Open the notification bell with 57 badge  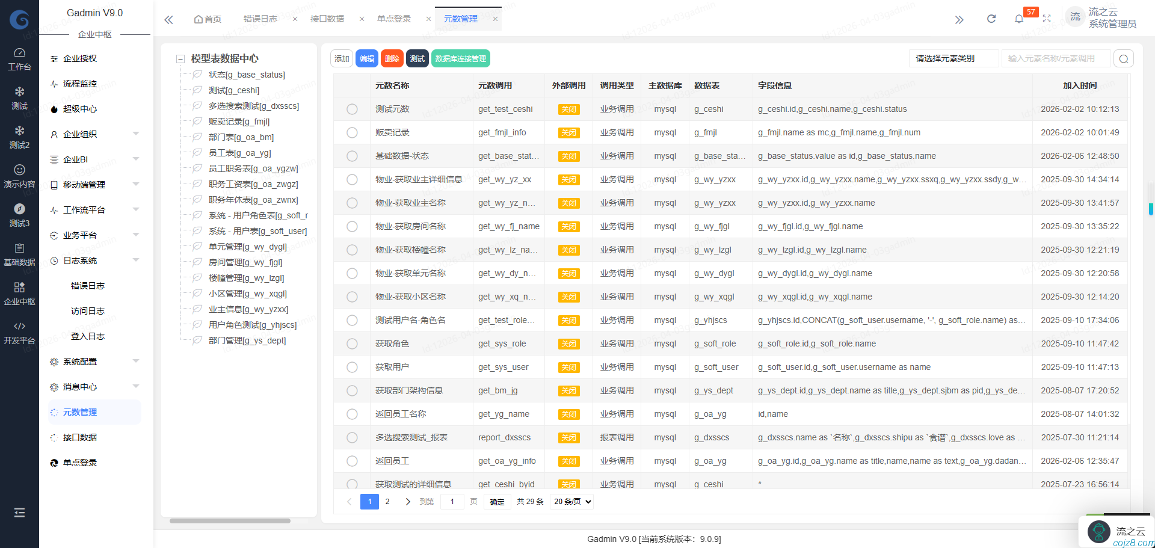pyautogui.click(x=1019, y=19)
